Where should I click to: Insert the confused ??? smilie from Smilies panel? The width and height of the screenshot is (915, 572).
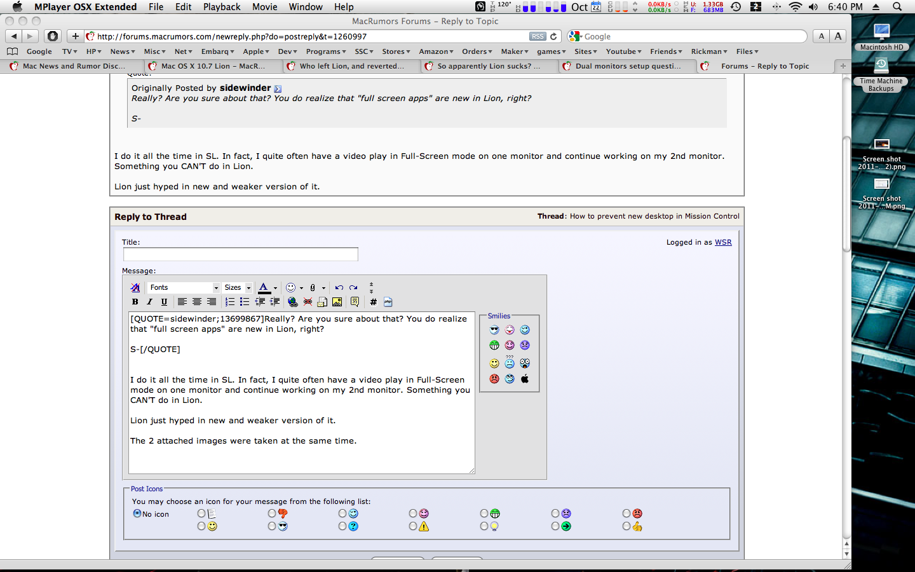point(510,362)
